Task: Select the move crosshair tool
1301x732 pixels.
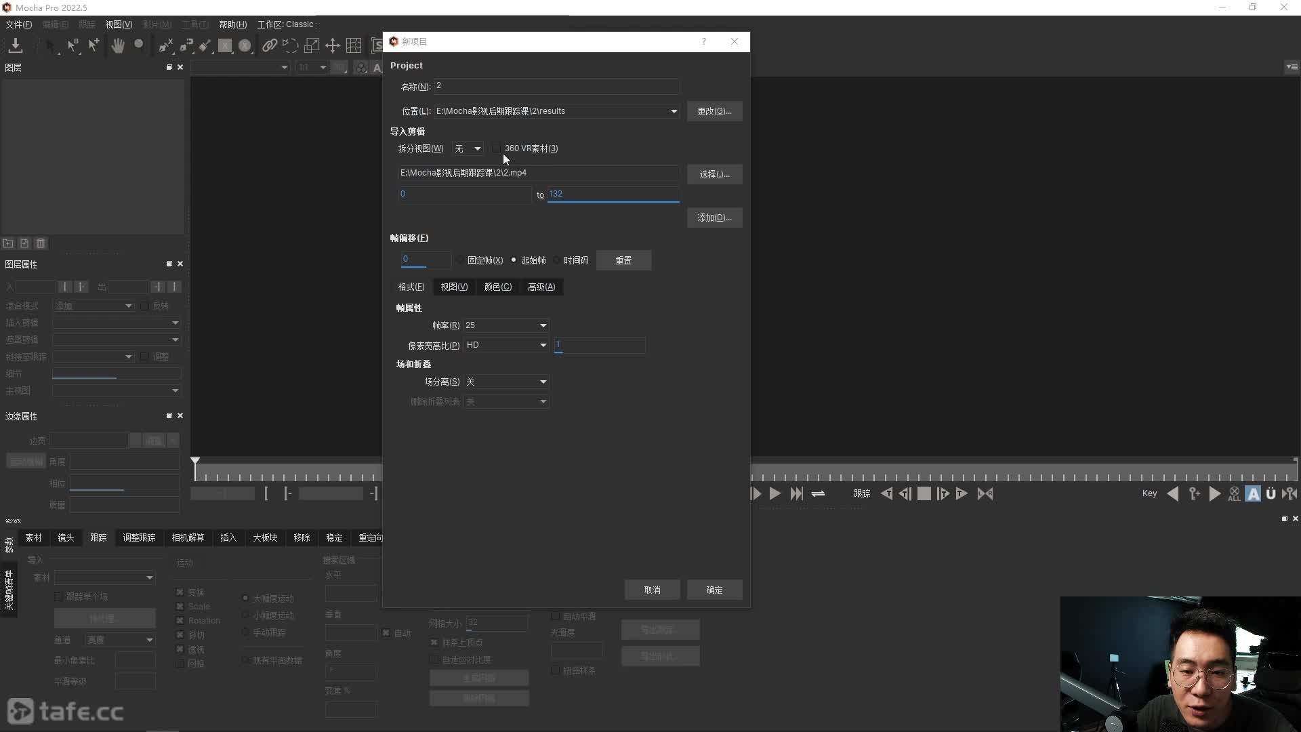Action: pos(333,45)
